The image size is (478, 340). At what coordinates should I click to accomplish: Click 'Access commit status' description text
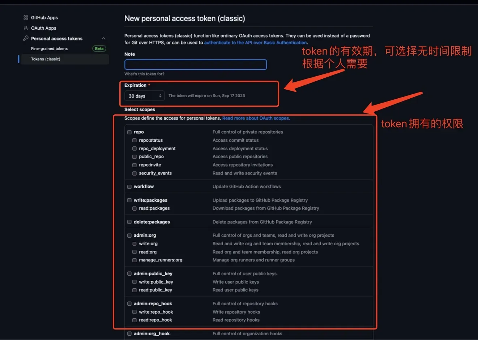(236, 140)
